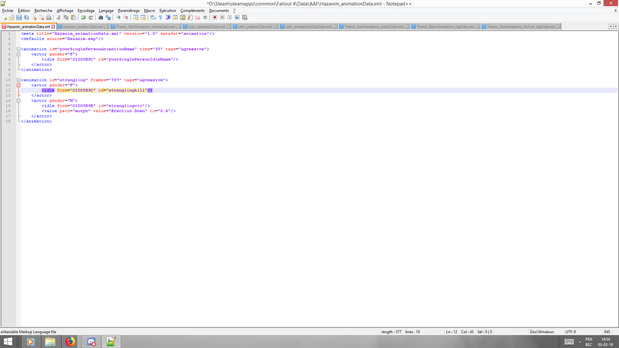Select the Save All files icon
The height and width of the screenshot is (348, 619).
click(x=26, y=17)
